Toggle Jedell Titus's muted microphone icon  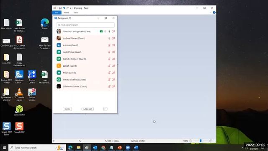tap(109, 52)
